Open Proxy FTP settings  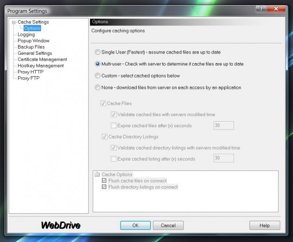point(28,78)
